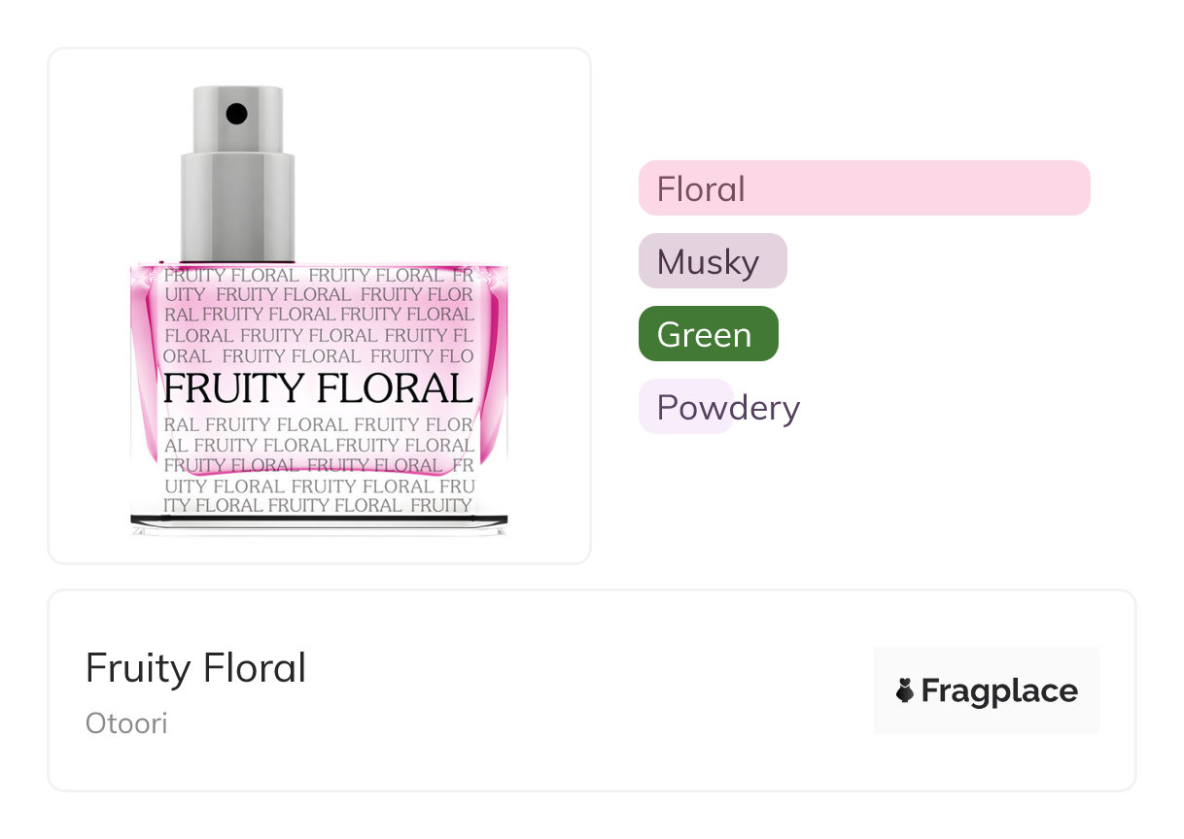Click the small text row starting 'RAL FRUITY FLORAL FRUITY FLOR'

pyautogui.click(x=318, y=424)
